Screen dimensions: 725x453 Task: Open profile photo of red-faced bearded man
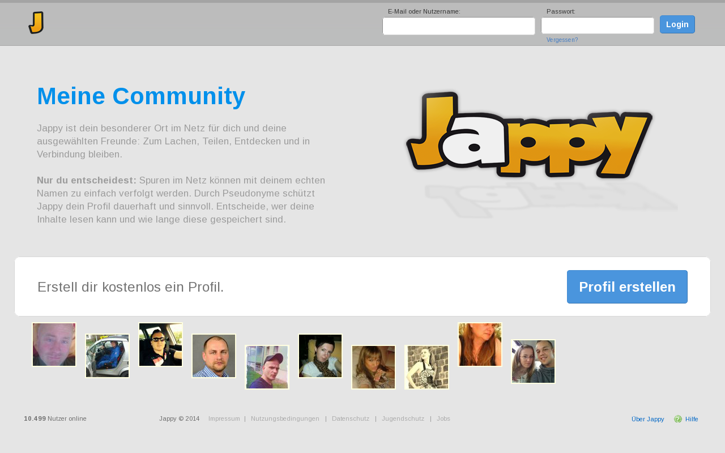pyautogui.click(x=54, y=344)
